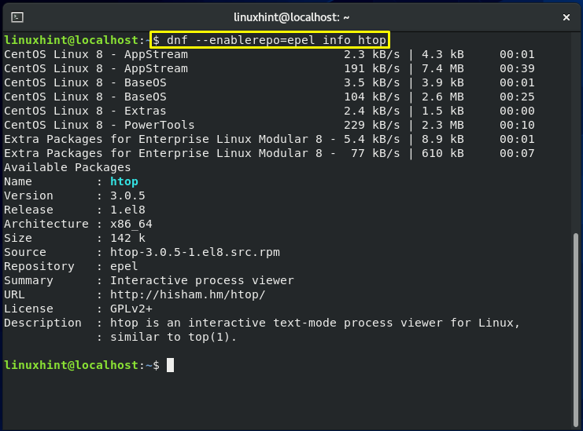This screenshot has height=431, width=583.
Task: Click the Repository field label
Action: [x=39, y=266]
